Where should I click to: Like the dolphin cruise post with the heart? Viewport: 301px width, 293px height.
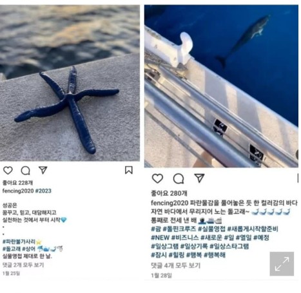[x=157, y=178]
